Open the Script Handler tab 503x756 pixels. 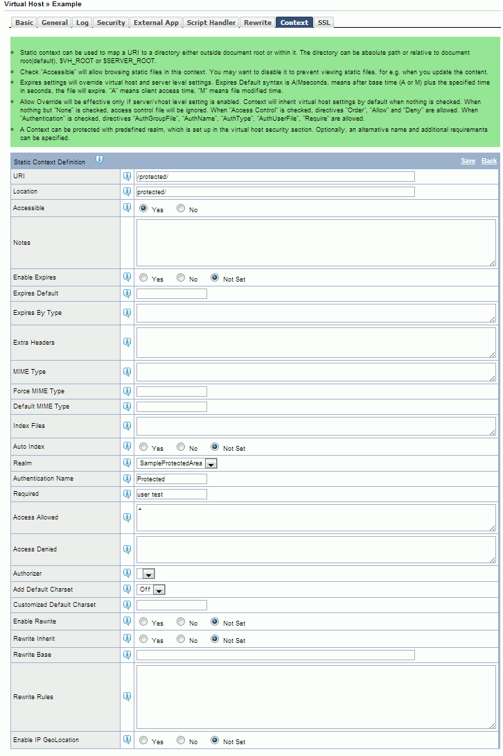click(211, 22)
